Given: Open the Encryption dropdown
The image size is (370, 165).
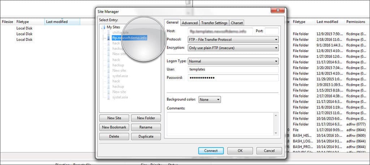Looking at the screenshot, I should (233, 48).
